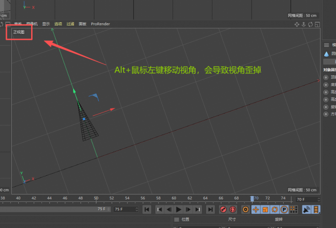Click the preview range bar showing 75 F
The width and height of the screenshot is (336, 228).
coord(55,209)
